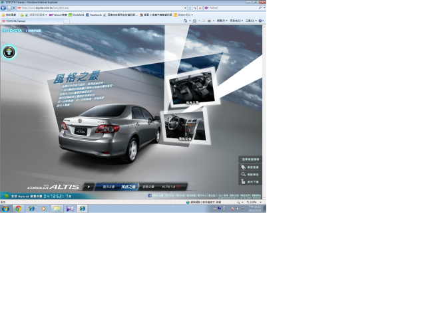Select the ALTIS 1.8 Z navigation tab
Viewport: 426px width, 319px height.
click(171, 187)
